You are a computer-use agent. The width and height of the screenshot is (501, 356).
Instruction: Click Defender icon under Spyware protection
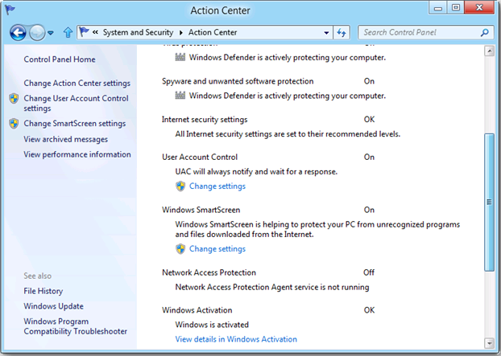180,96
